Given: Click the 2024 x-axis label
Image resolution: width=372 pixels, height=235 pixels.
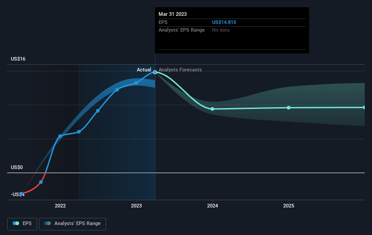Looking at the screenshot, I should click(x=213, y=206).
